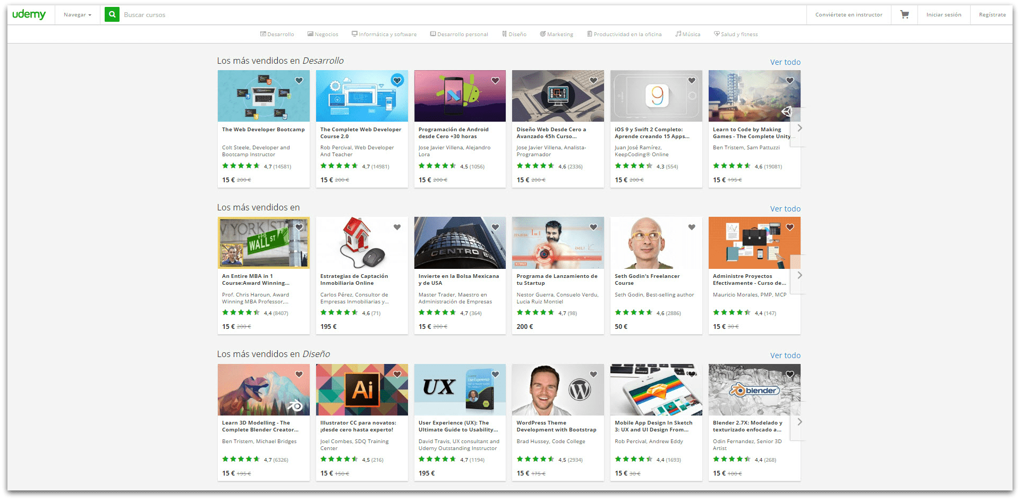Viewport: 1020px width, 500px height.
Task: Toggle wishlist heart on Complete Web Developer Course 2.0
Action: point(397,80)
